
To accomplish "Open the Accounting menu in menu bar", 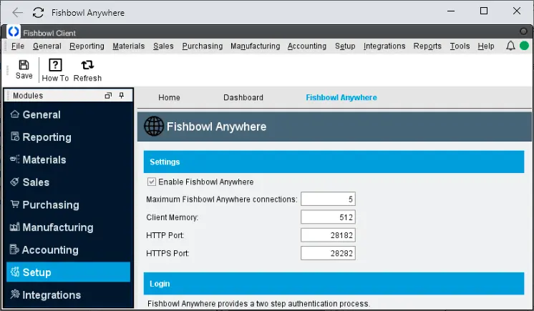I will [307, 46].
